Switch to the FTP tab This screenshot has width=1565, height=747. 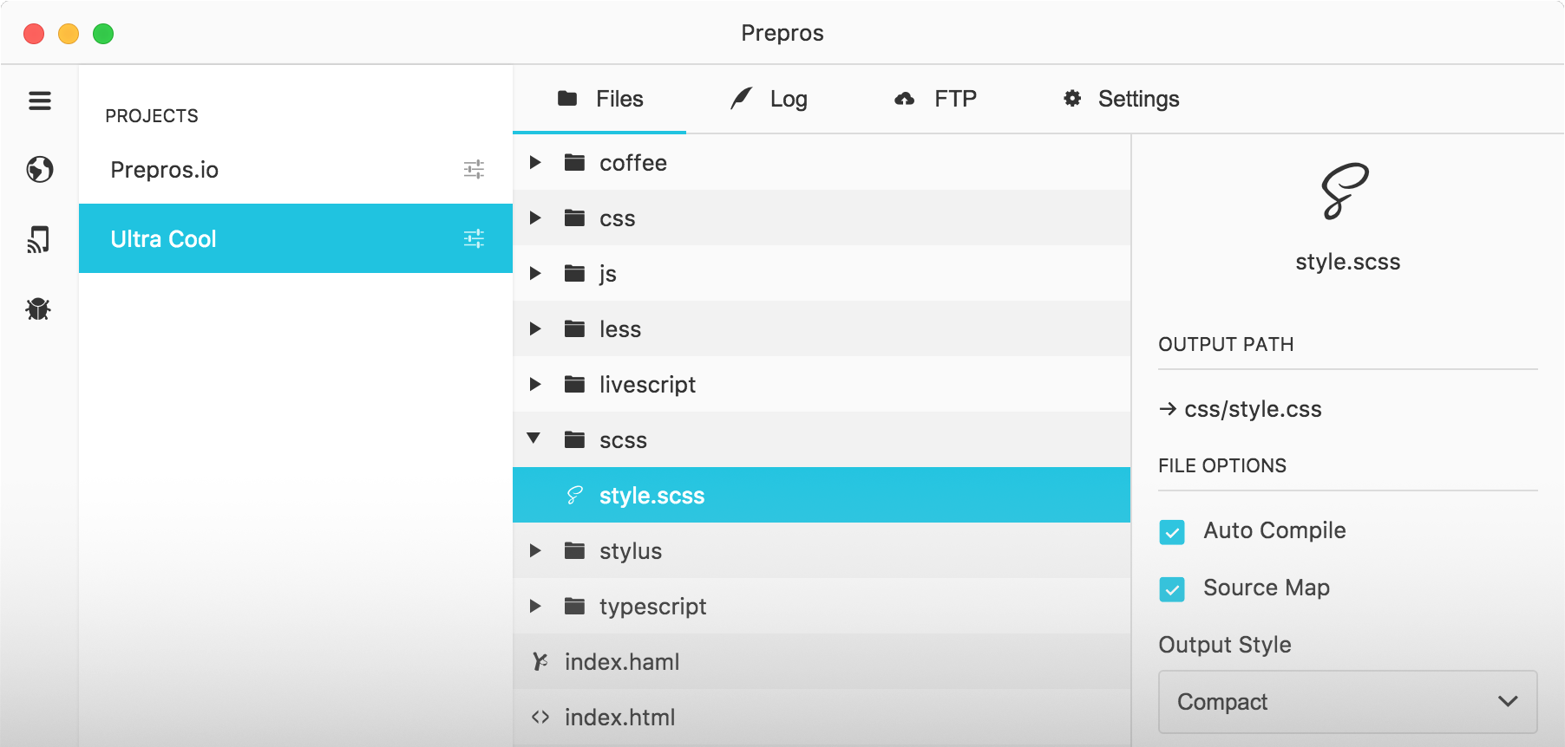tap(935, 99)
